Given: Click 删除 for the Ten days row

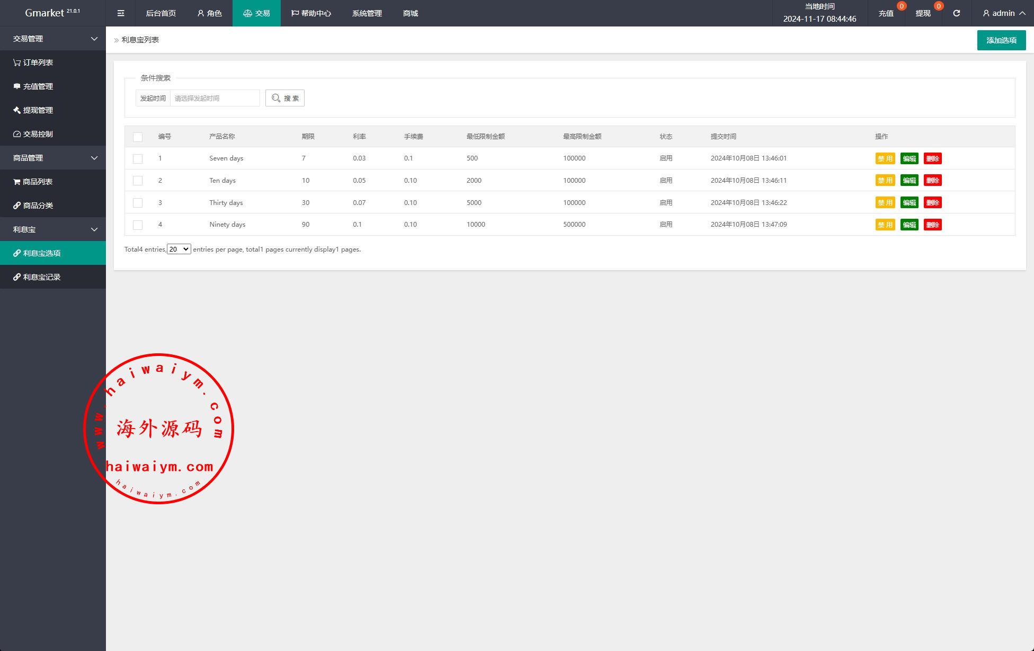Looking at the screenshot, I should tap(932, 181).
